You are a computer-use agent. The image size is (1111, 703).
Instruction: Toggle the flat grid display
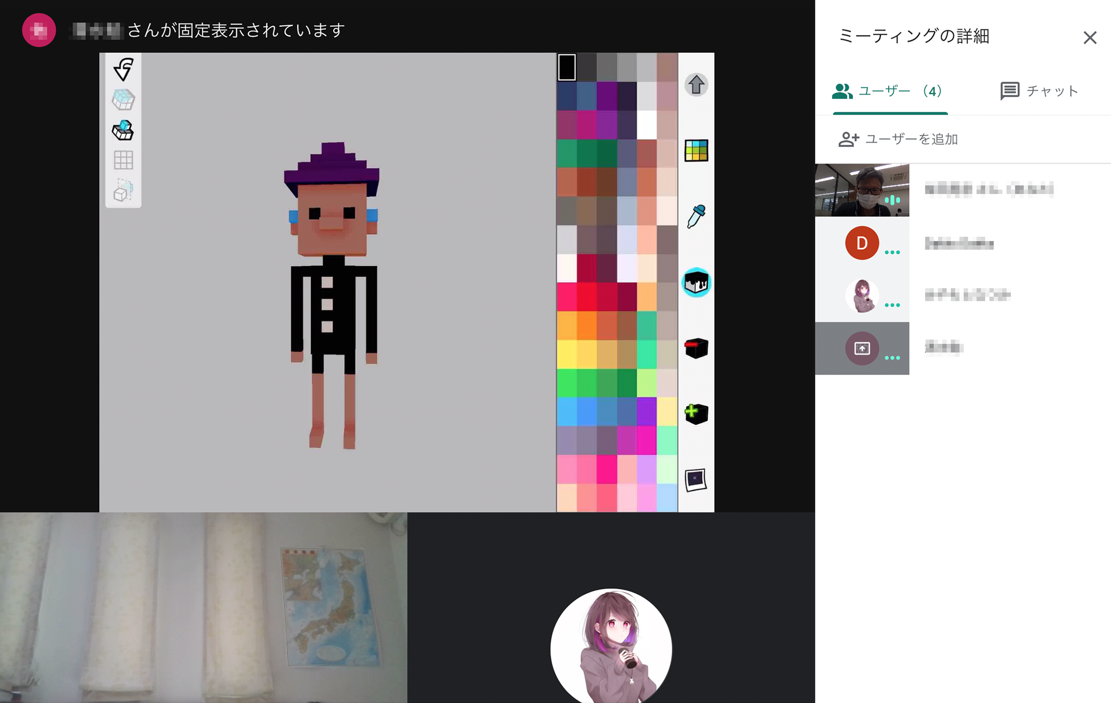point(123,160)
